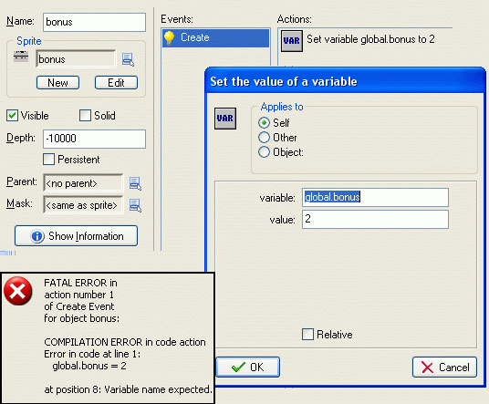Click the variable name input field
This screenshot has width=489, height=404.
click(x=375, y=197)
